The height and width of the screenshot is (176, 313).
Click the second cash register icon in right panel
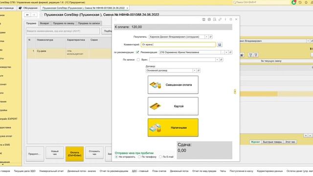tap(256, 55)
